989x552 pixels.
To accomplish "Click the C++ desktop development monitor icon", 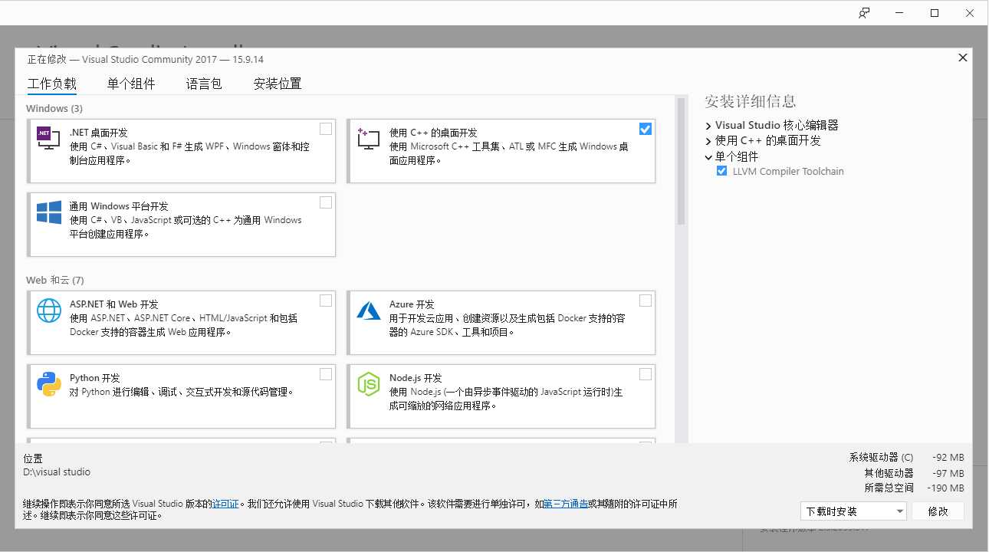I will click(x=368, y=138).
